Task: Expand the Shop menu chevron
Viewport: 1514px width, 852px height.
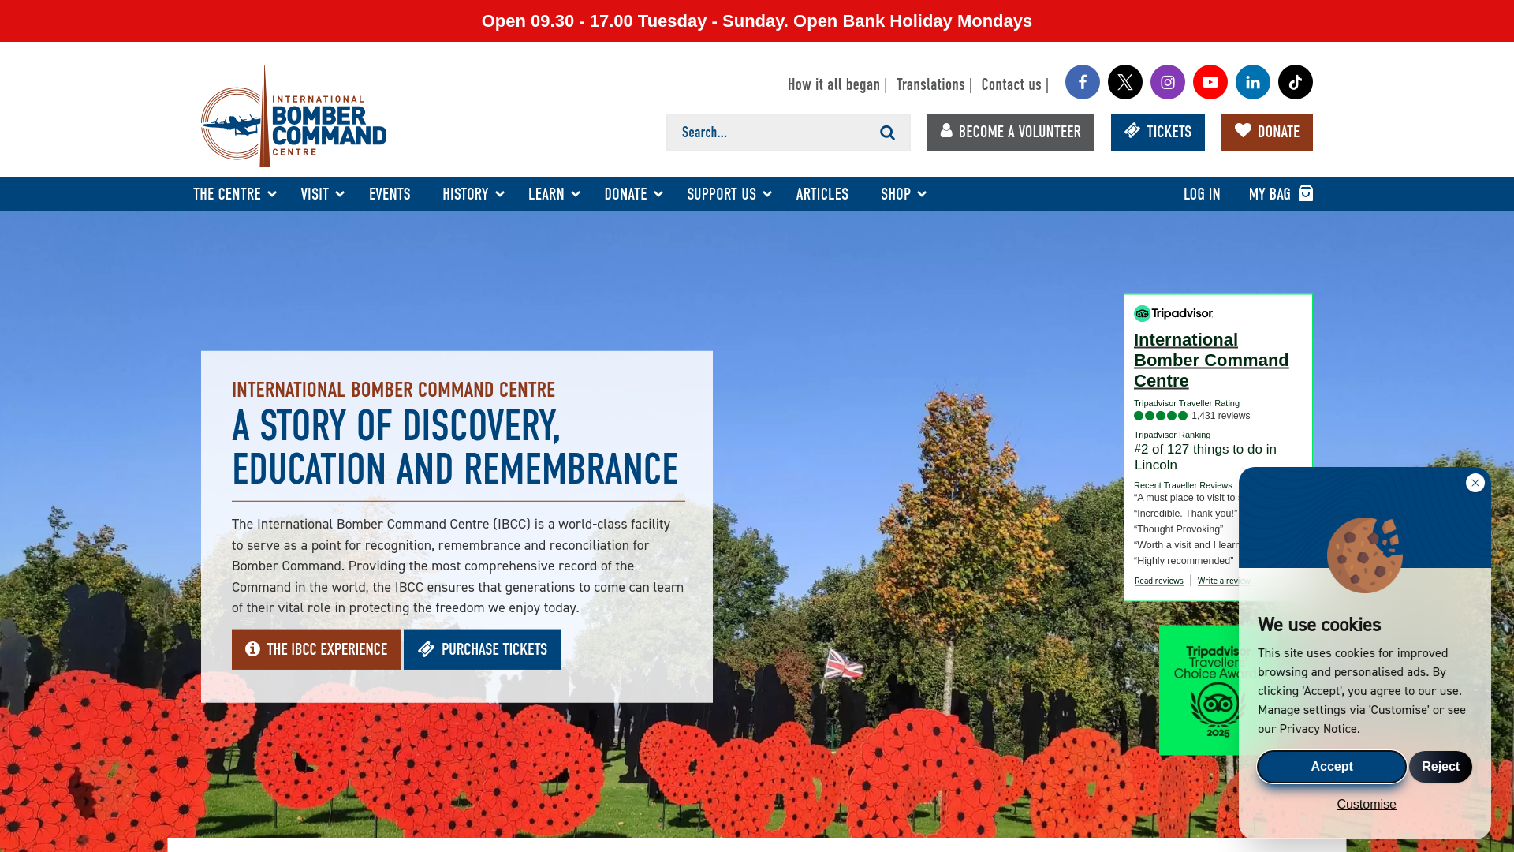Action: (x=922, y=194)
